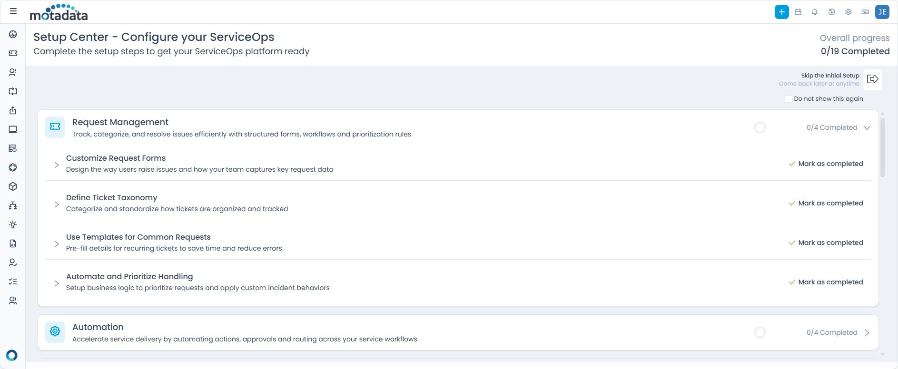Expand the Automation section chevron
The height and width of the screenshot is (369, 898).
tap(867, 333)
